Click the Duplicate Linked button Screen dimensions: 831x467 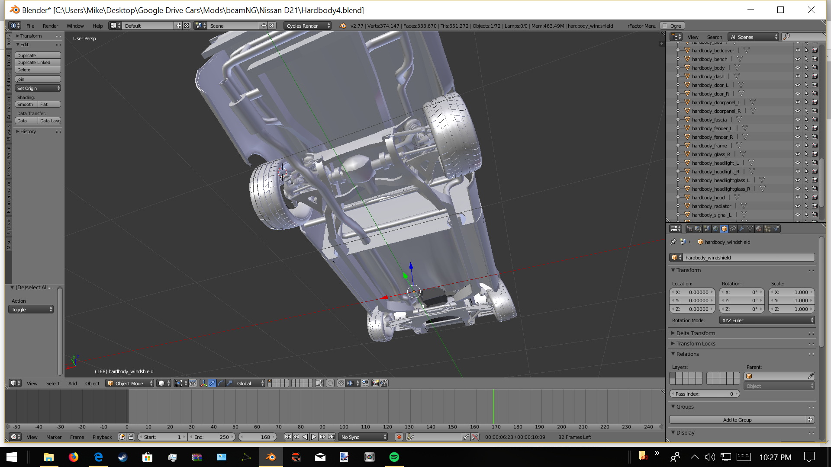tap(38, 63)
